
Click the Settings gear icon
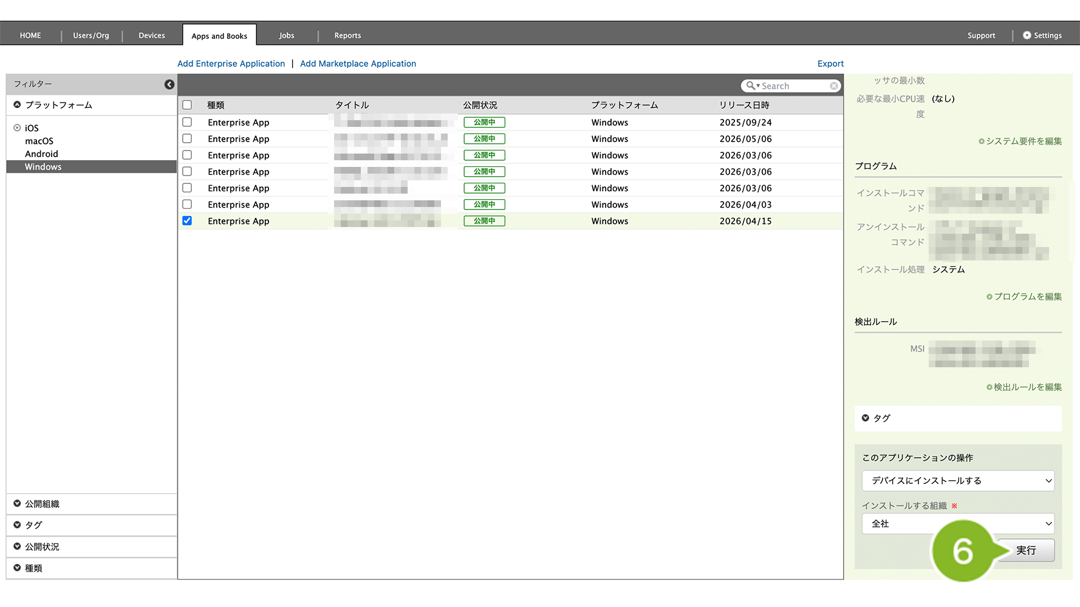pyautogui.click(x=1027, y=35)
